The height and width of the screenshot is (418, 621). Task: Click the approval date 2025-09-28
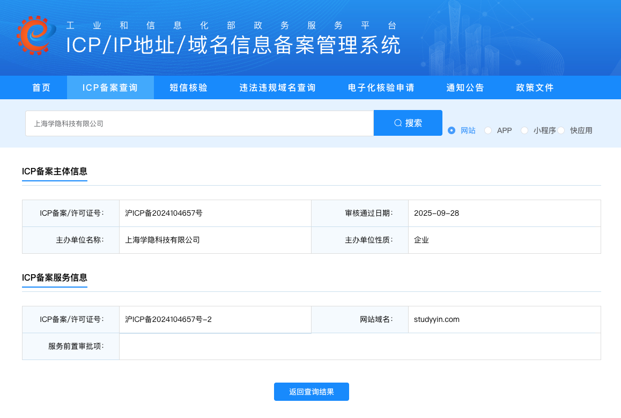pos(437,213)
